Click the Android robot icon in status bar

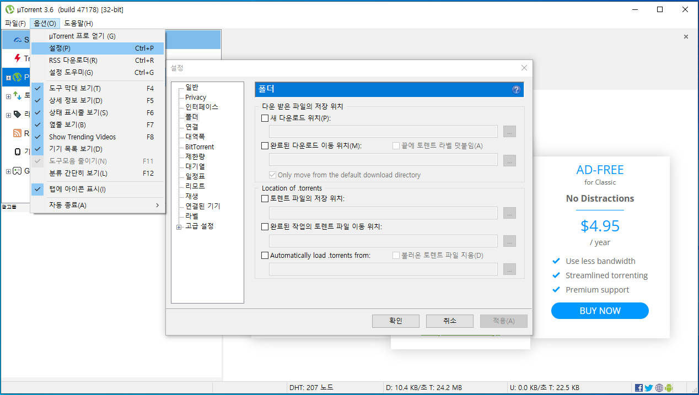point(669,388)
